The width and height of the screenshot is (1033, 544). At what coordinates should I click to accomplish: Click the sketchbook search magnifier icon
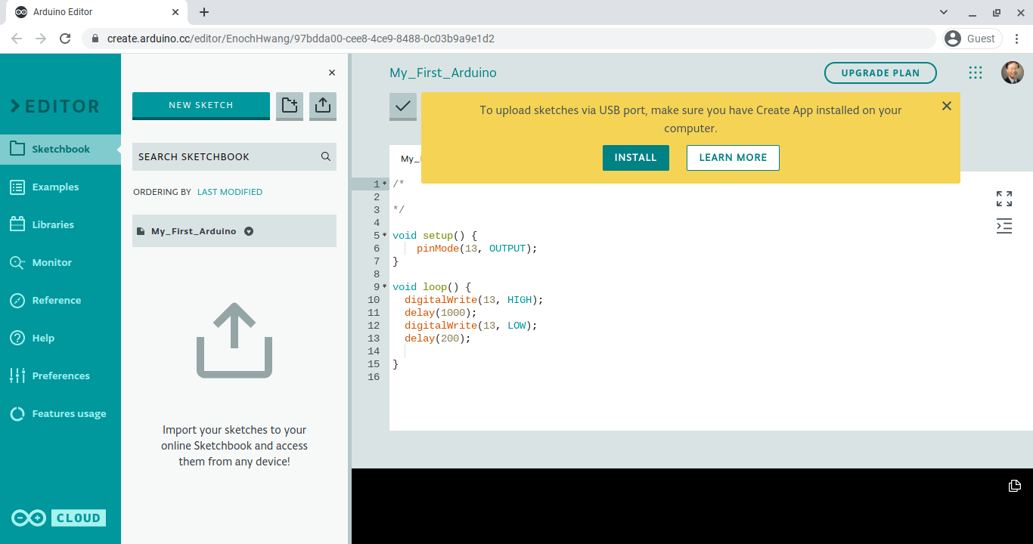click(x=326, y=157)
